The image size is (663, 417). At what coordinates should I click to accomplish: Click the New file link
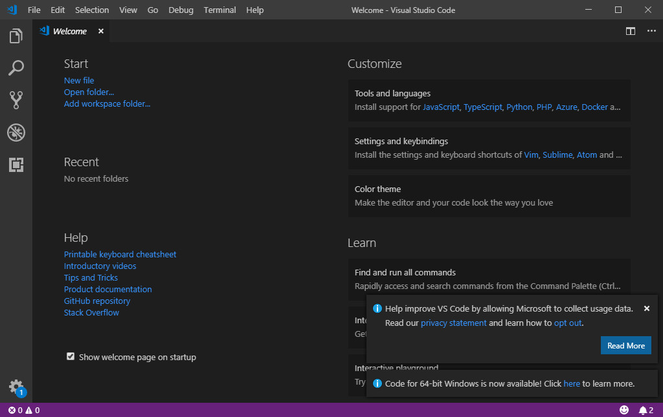click(x=79, y=80)
